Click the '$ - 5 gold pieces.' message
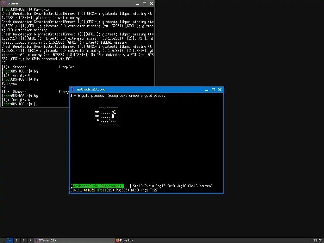Viewport: 324px width, 243px height. click(x=87, y=96)
